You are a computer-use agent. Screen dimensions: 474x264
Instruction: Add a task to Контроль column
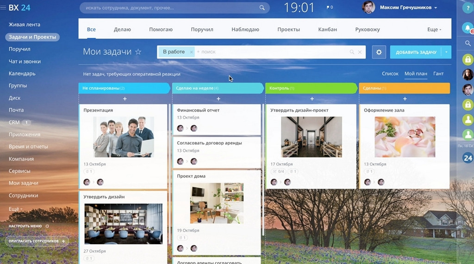(x=312, y=99)
